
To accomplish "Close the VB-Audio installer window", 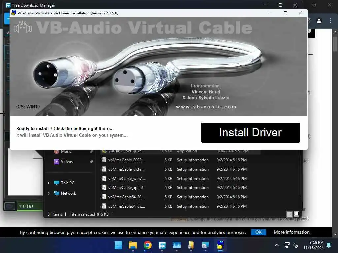I will coord(300,13).
